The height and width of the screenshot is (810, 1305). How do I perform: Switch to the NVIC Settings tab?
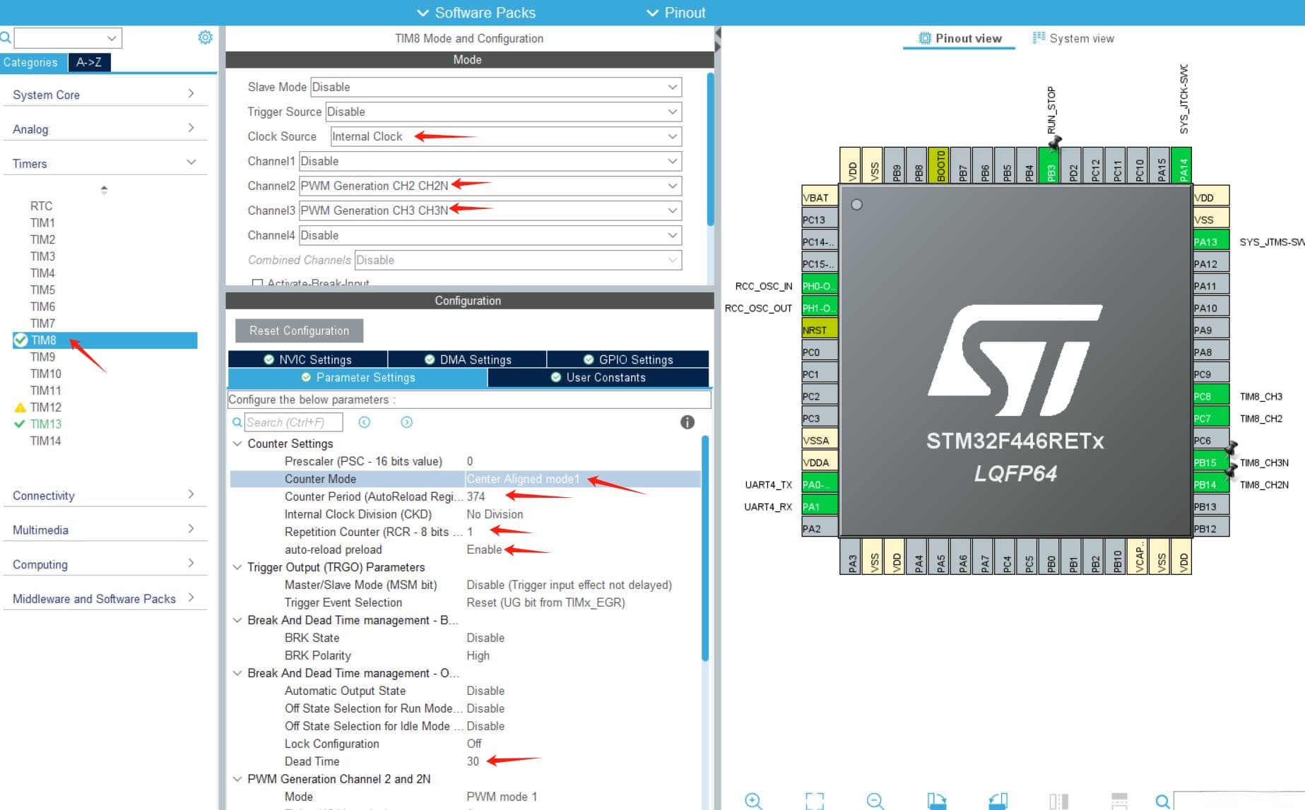[x=307, y=359]
